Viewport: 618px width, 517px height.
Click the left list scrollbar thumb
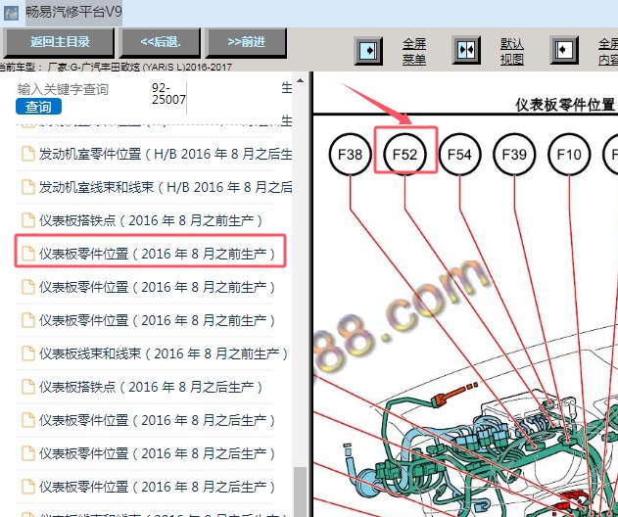point(301,492)
